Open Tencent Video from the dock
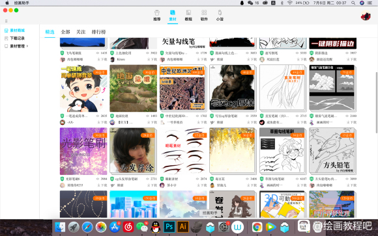 pos(270,227)
